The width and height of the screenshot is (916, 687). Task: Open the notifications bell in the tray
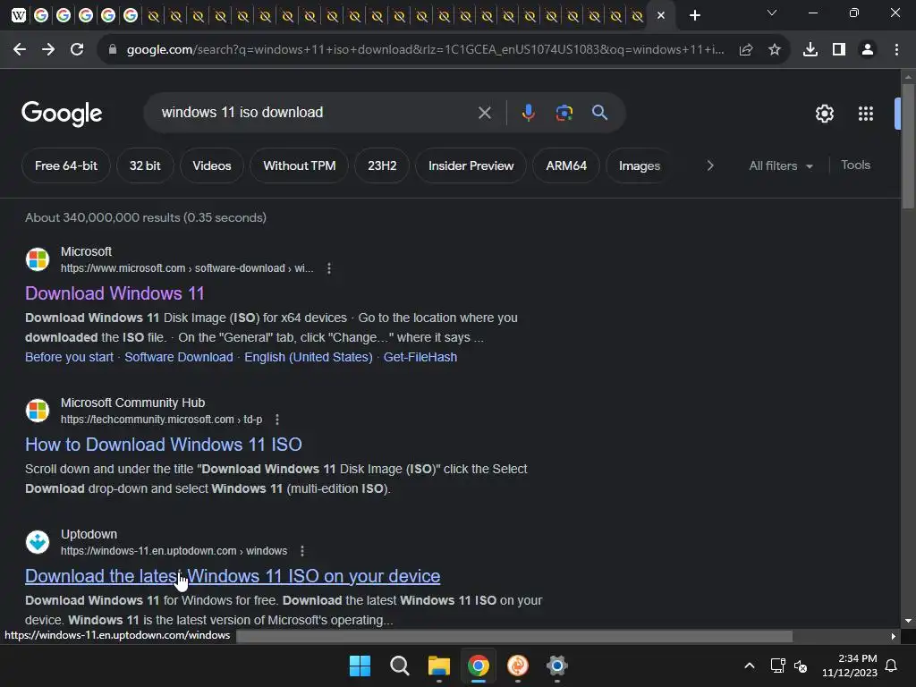[892, 666]
